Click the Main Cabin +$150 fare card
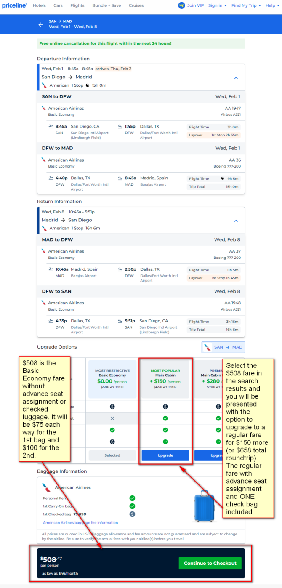Viewport: 282px width, 588px height. (165, 380)
